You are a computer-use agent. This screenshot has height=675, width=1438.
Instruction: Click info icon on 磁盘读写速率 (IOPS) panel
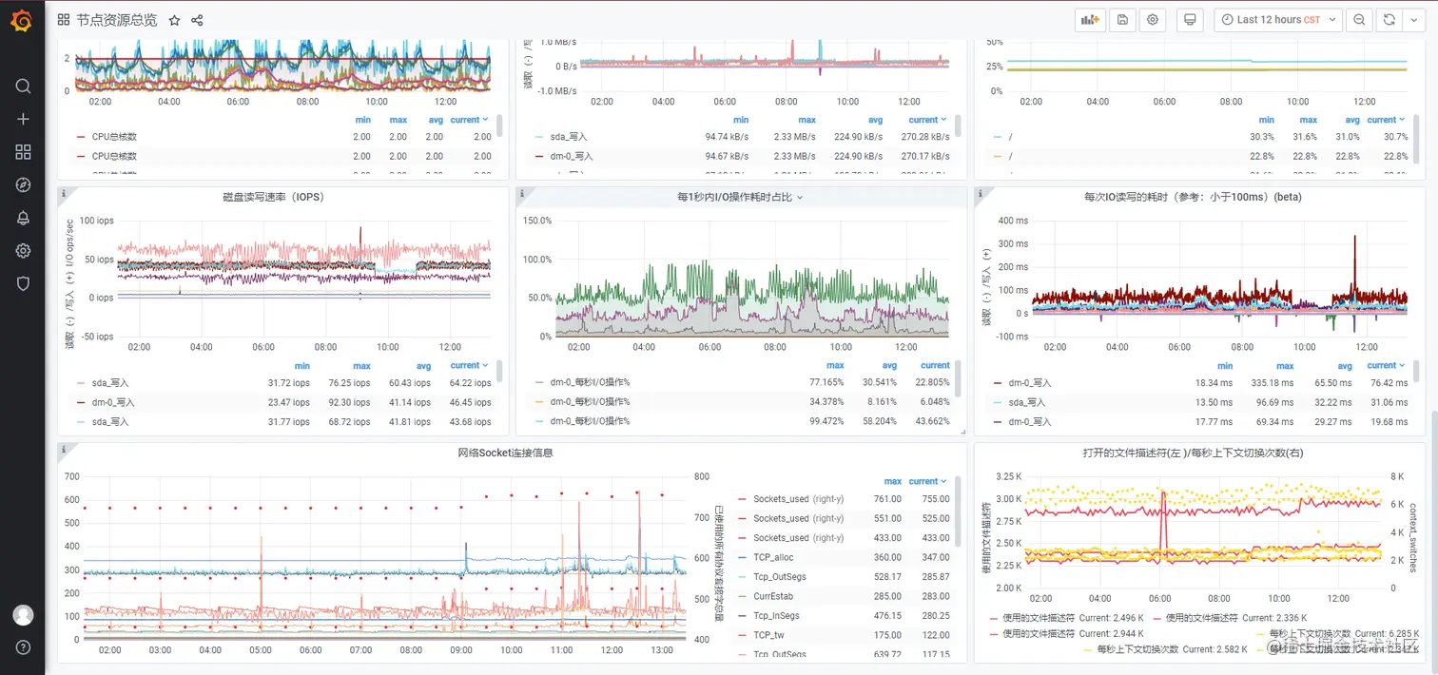(64, 192)
